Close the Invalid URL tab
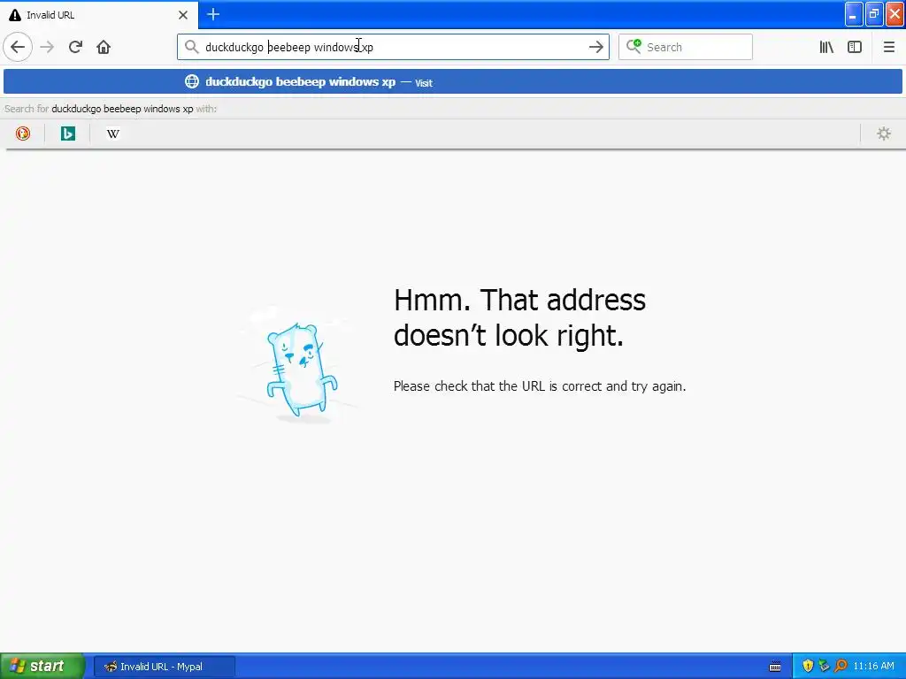The width and height of the screenshot is (906, 679). pos(183,15)
